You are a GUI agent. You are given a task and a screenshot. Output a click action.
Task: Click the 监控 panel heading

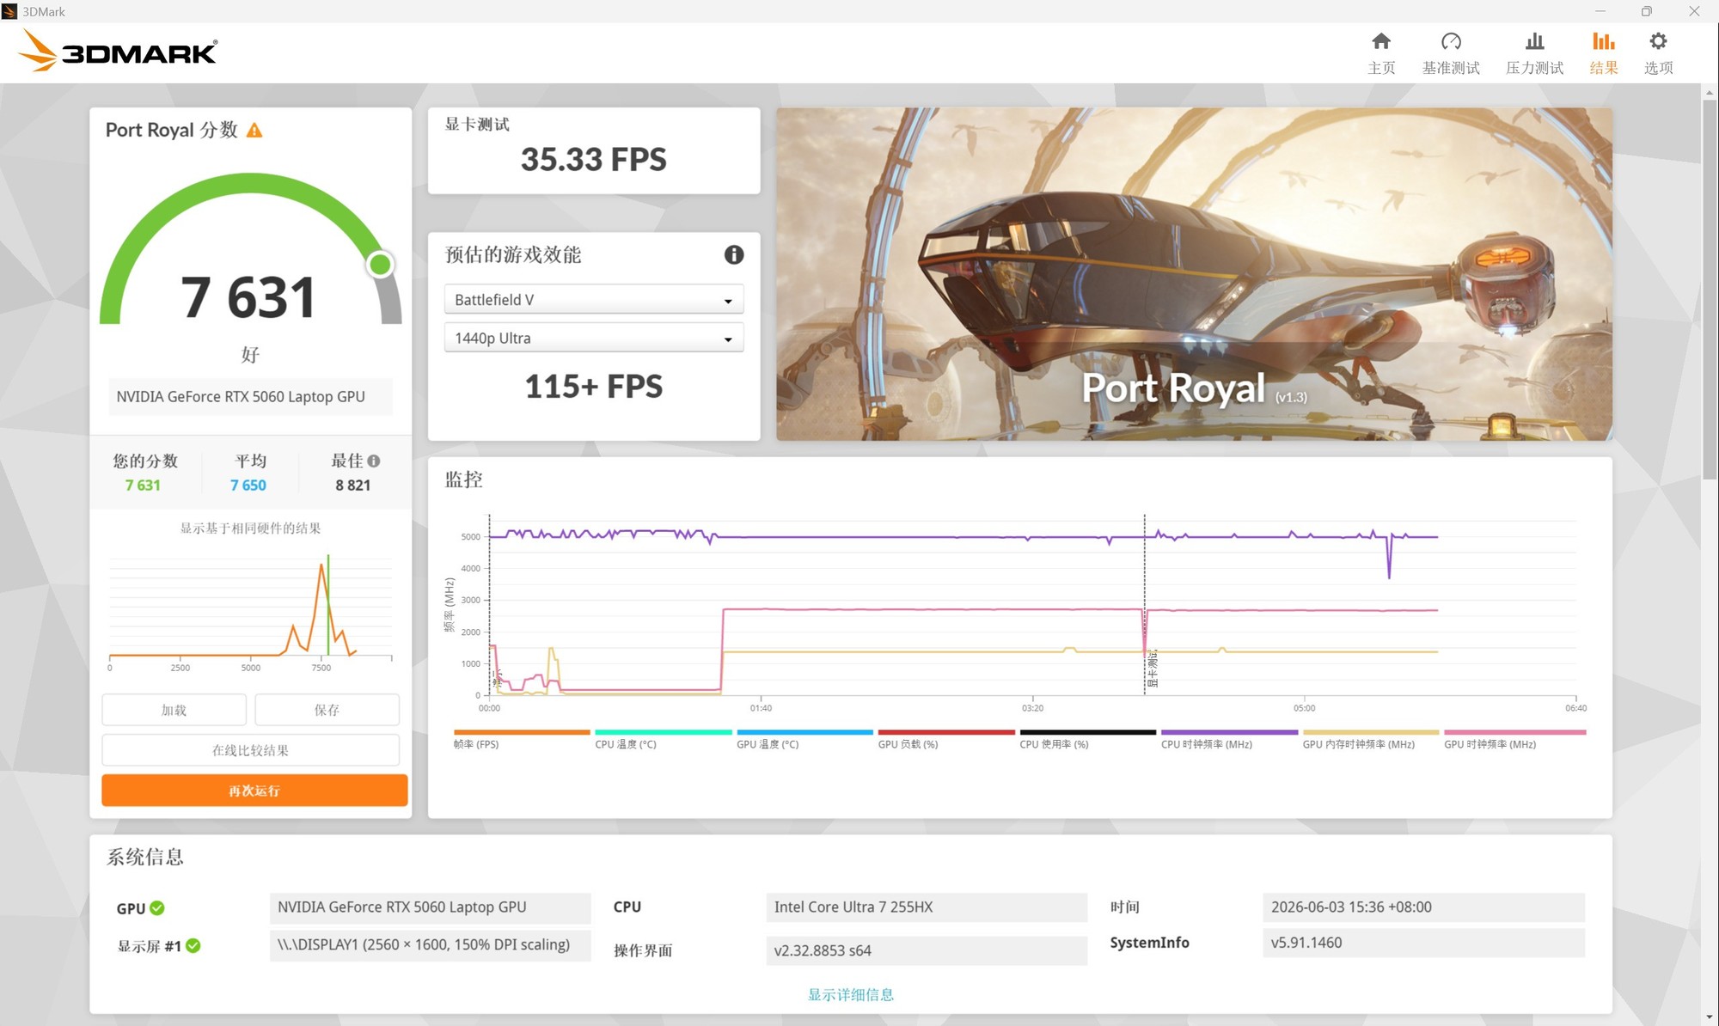(463, 479)
